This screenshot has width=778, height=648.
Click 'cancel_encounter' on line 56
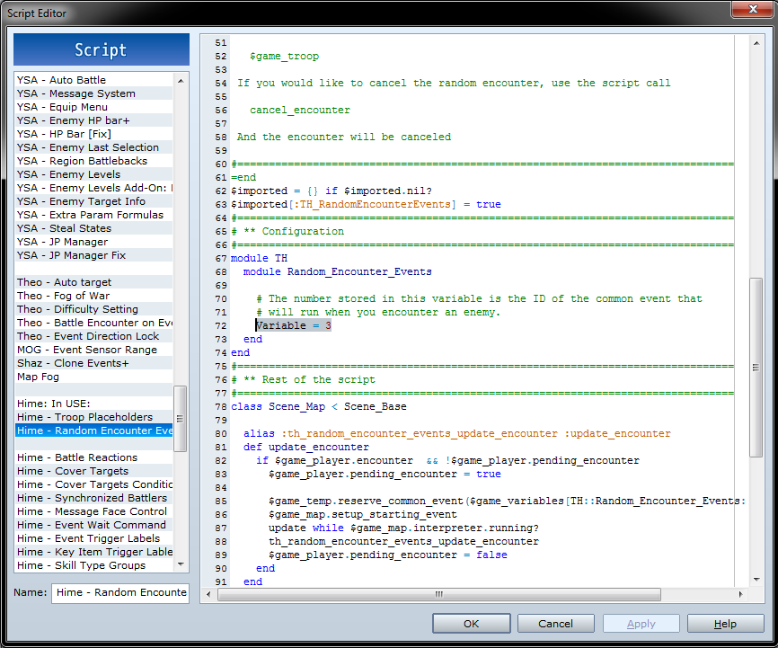[300, 110]
